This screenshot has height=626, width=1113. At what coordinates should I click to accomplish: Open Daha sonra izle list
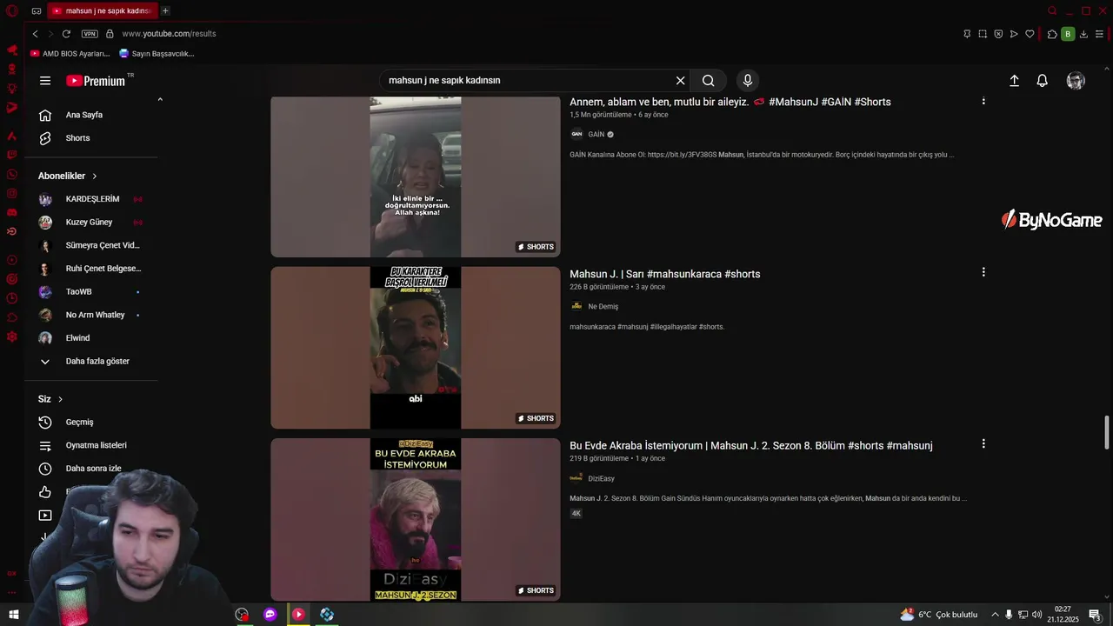click(91, 469)
